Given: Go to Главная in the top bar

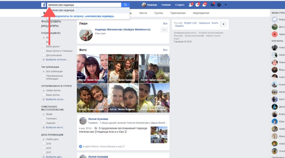Looking at the screenshot, I should click(166, 5).
